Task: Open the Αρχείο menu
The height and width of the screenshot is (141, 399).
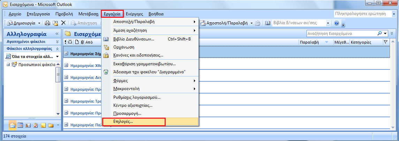Action: [x=15, y=14]
